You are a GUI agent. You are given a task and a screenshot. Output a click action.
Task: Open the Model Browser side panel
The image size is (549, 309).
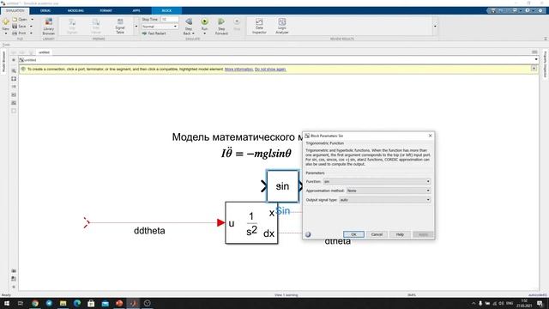point(3,62)
